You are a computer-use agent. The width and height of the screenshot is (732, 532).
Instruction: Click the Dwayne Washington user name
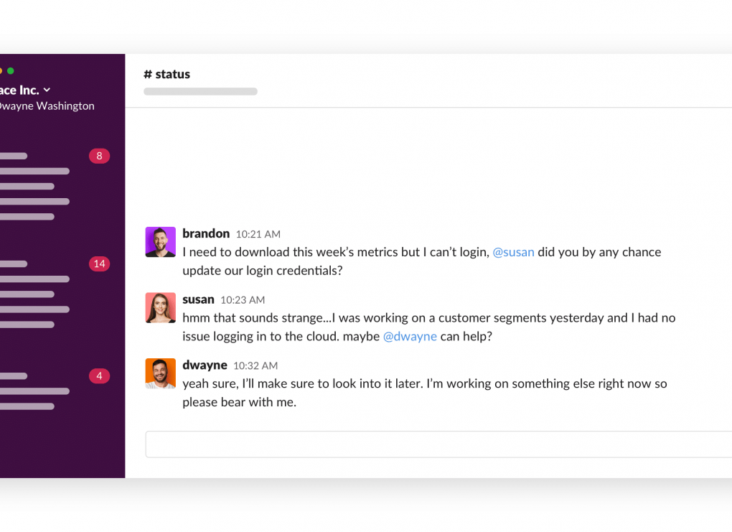coord(47,106)
